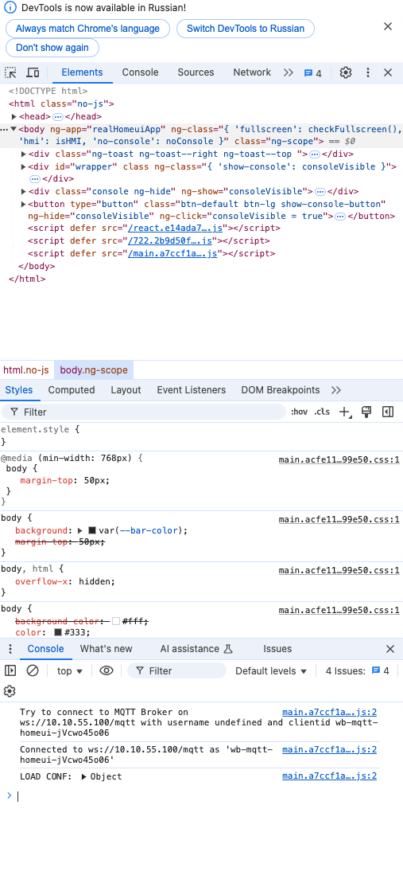
Task: Select the drawer Console tab
Action: click(x=46, y=649)
